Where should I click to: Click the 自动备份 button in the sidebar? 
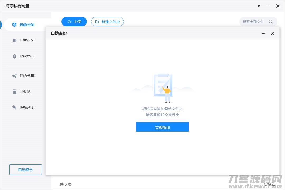coord(26,170)
